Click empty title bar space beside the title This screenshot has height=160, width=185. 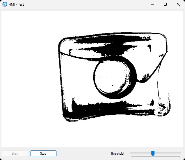pos(85,4)
